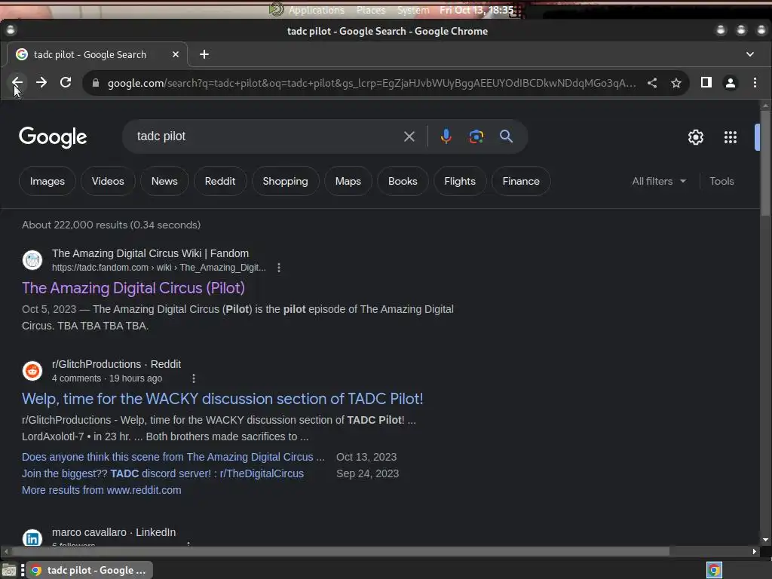Share this page from the address bar

click(x=652, y=83)
